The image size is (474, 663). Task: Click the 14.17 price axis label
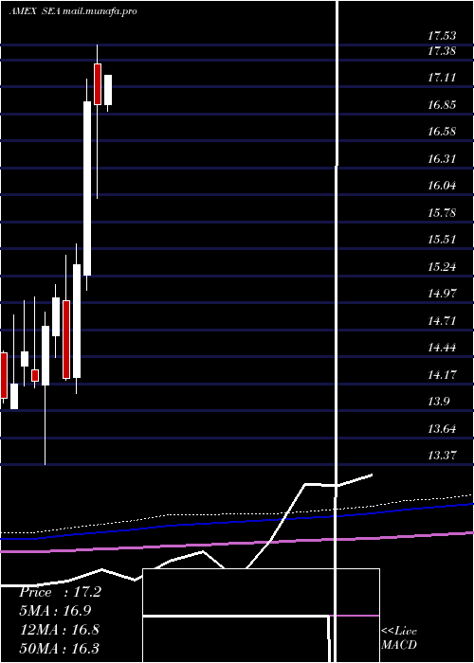(442, 375)
